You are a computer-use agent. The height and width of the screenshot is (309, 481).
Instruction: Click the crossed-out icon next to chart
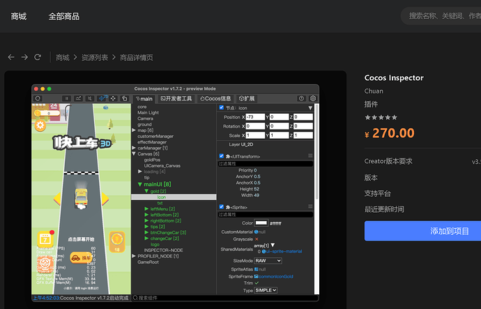click(89, 98)
